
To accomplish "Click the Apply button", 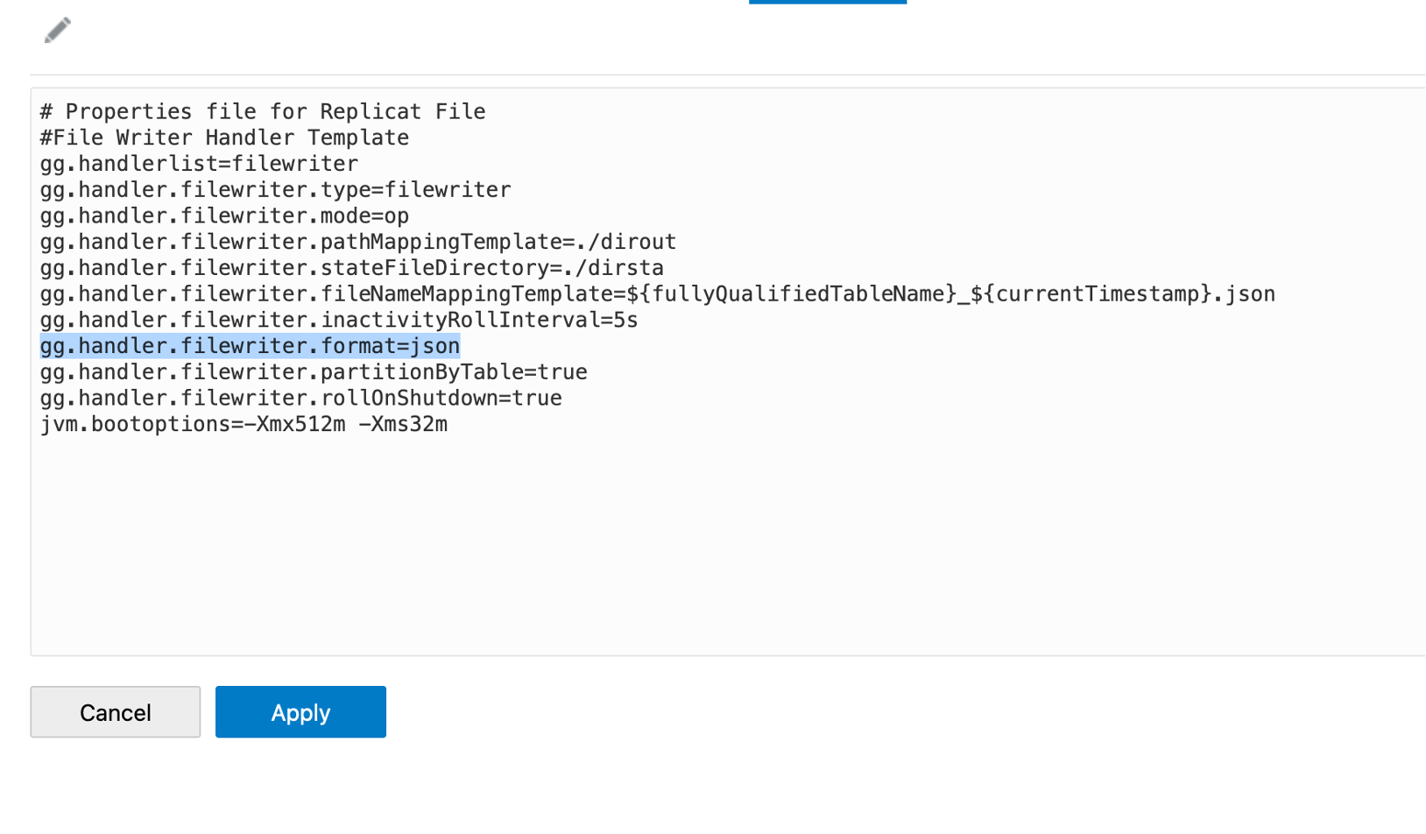I will click(300, 711).
